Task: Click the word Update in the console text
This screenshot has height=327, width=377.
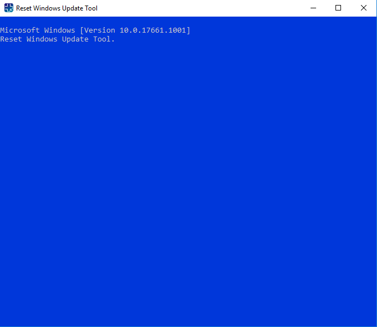Action: tap(75, 39)
